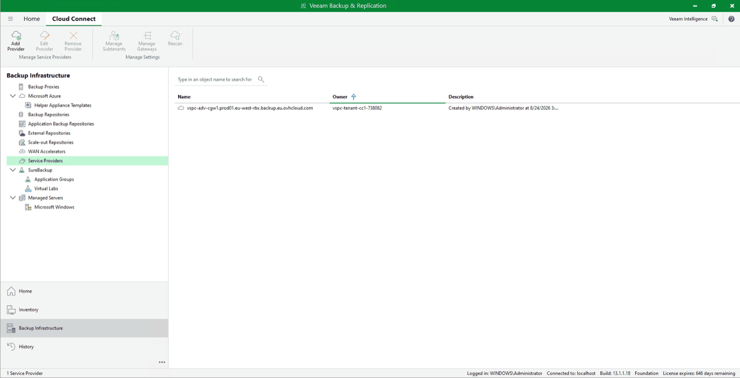The height and width of the screenshot is (378, 740).
Task: Click '1 Service Provider' in status bar
Action: coord(25,373)
